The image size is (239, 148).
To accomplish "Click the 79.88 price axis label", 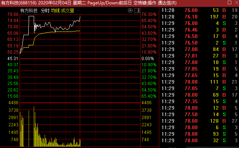I will coord(13,14).
